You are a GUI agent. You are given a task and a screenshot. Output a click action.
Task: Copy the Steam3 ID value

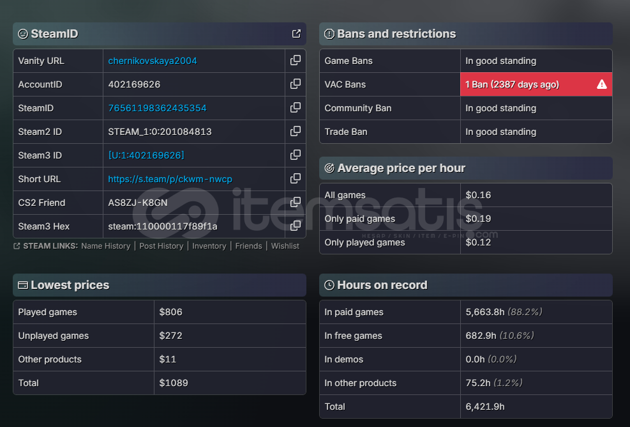[x=296, y=155]
